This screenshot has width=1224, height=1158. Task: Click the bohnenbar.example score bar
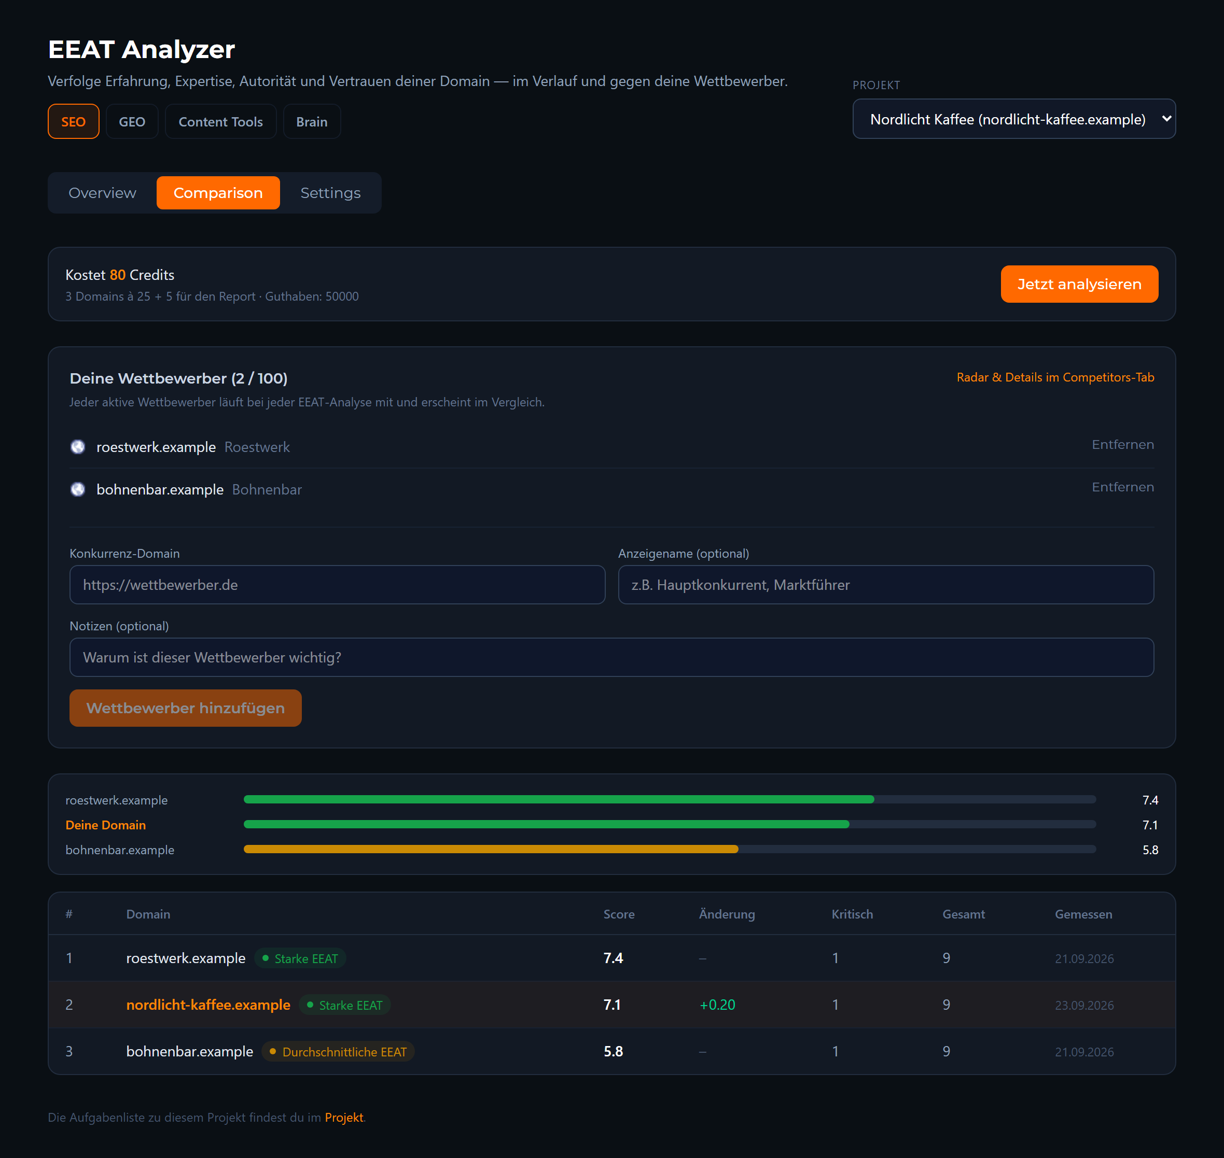click(670, 850)
